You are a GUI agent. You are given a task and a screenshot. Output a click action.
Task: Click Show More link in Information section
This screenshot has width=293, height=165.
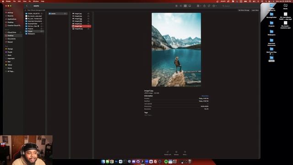(x=205, y=96)
